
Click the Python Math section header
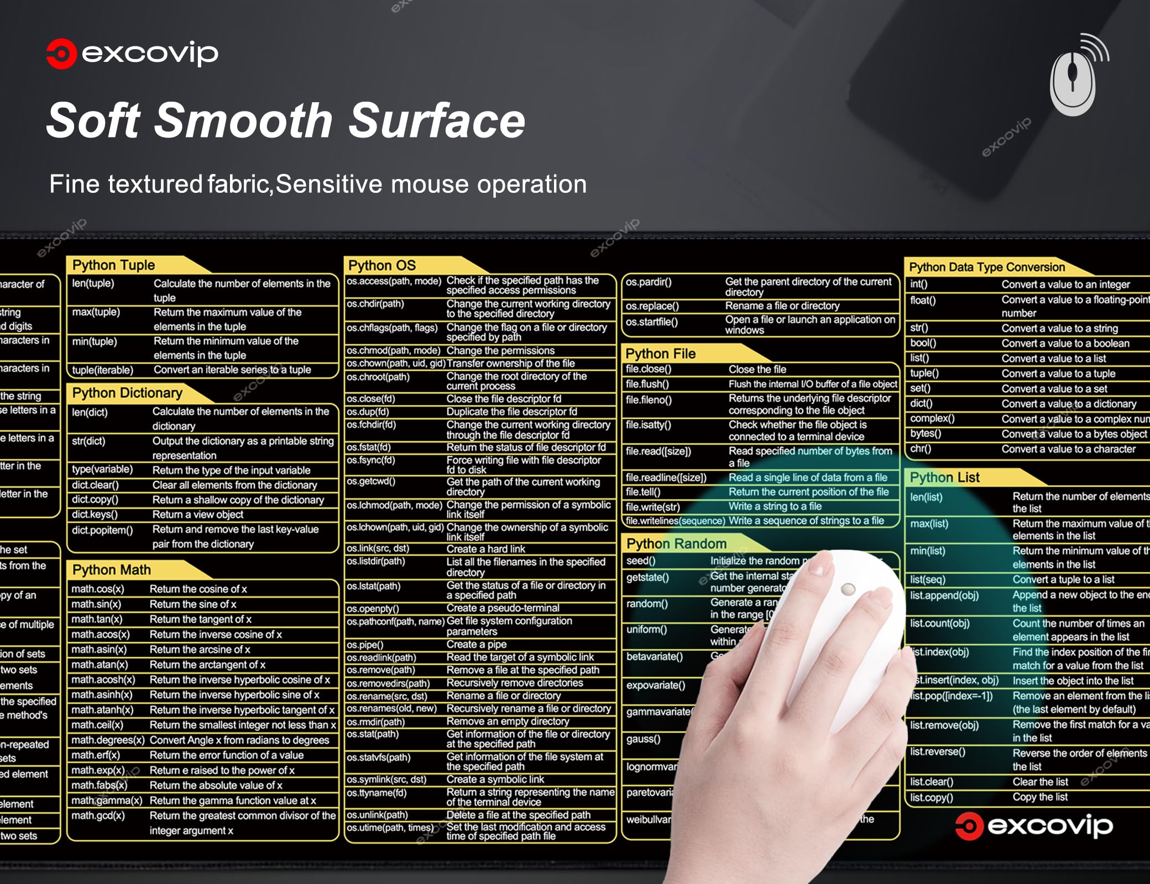pos(112,570)
